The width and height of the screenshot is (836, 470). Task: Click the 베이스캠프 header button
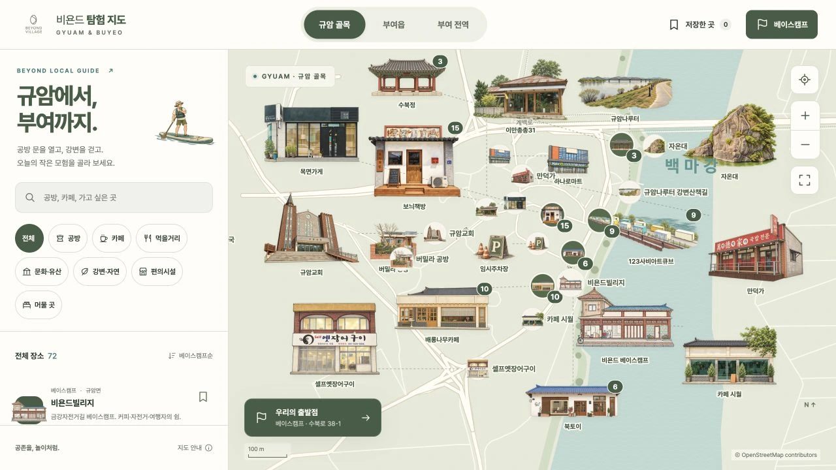[x=782, y=24]
